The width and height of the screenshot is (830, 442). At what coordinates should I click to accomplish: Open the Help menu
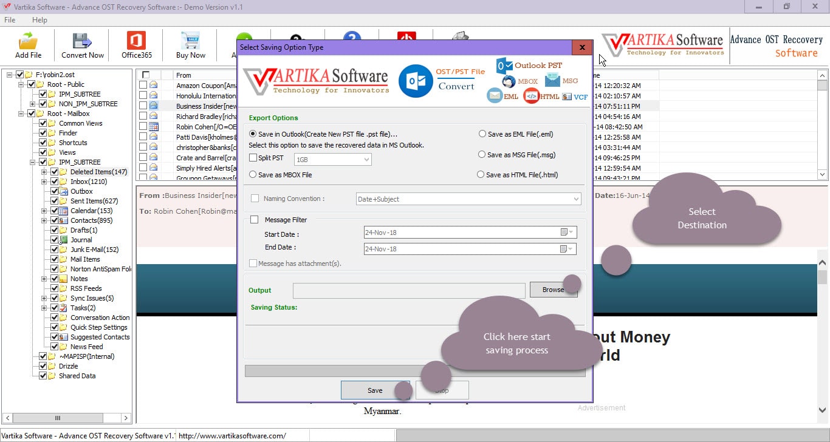click(39, 20)
